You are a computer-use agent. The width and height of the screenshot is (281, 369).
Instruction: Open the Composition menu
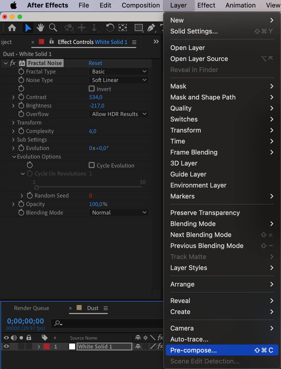[141, 5]
